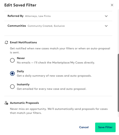
Task: Select the Instantly notification radio button
Action: coord(12,86)
